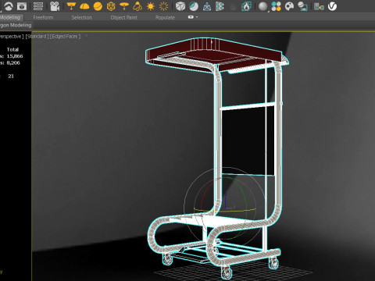375x281 pixels.
Task: Toggle the ribbon minimize button
Action: (x=191, y=17)
